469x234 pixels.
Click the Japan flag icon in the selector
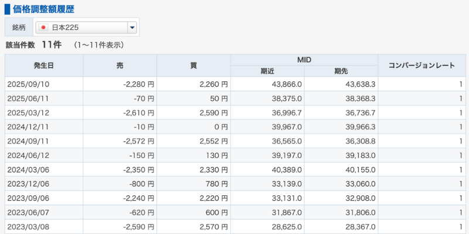click(x=43, y=27)
